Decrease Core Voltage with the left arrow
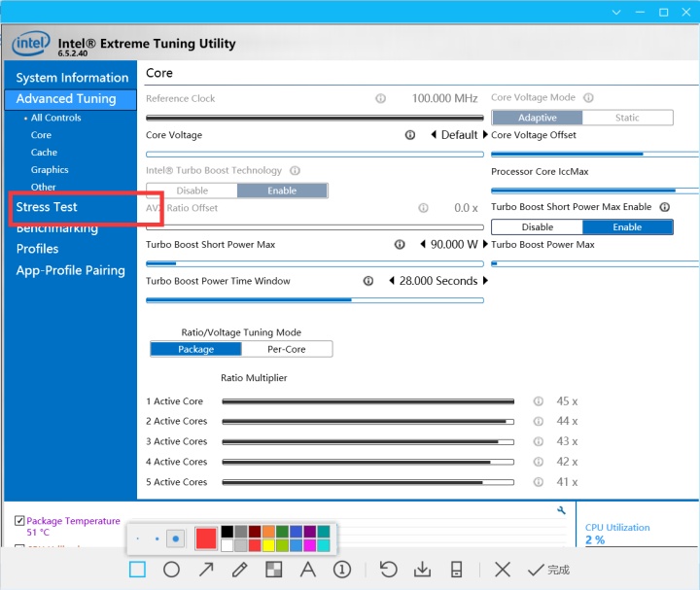The height and width of the screenshot is (590, 700). (x=433, y=134)
